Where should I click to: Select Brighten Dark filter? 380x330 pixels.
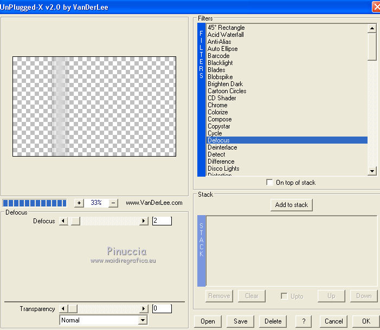(287, 84)
